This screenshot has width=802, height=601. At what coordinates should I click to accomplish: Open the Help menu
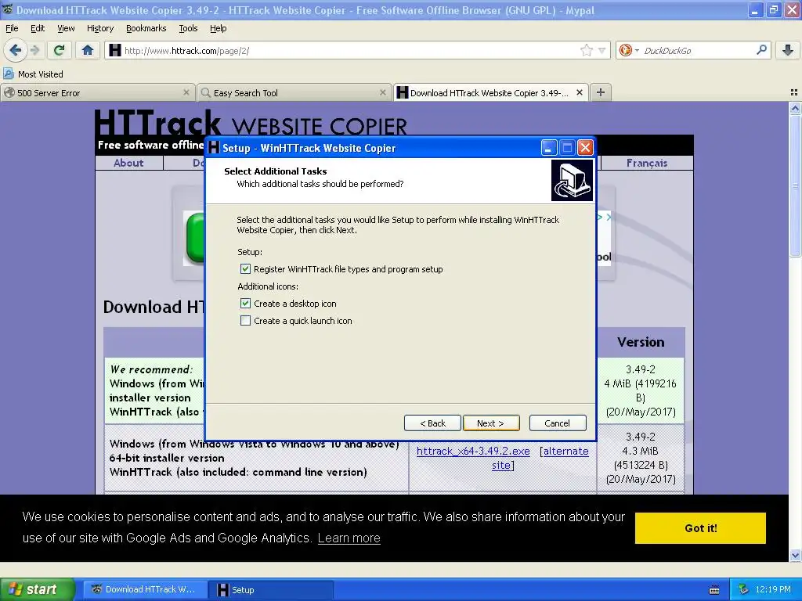click(x=219, y=28)
